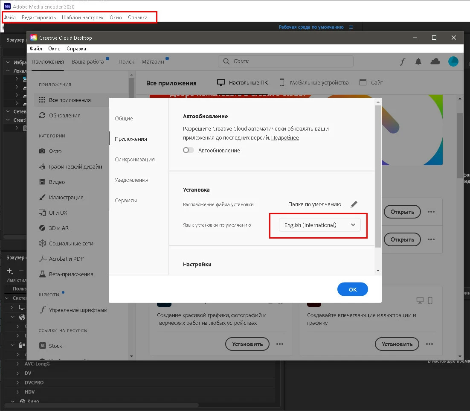Screen dimensions: 470x411
Task: Click the Поиск search field
Action: (286, 61)
